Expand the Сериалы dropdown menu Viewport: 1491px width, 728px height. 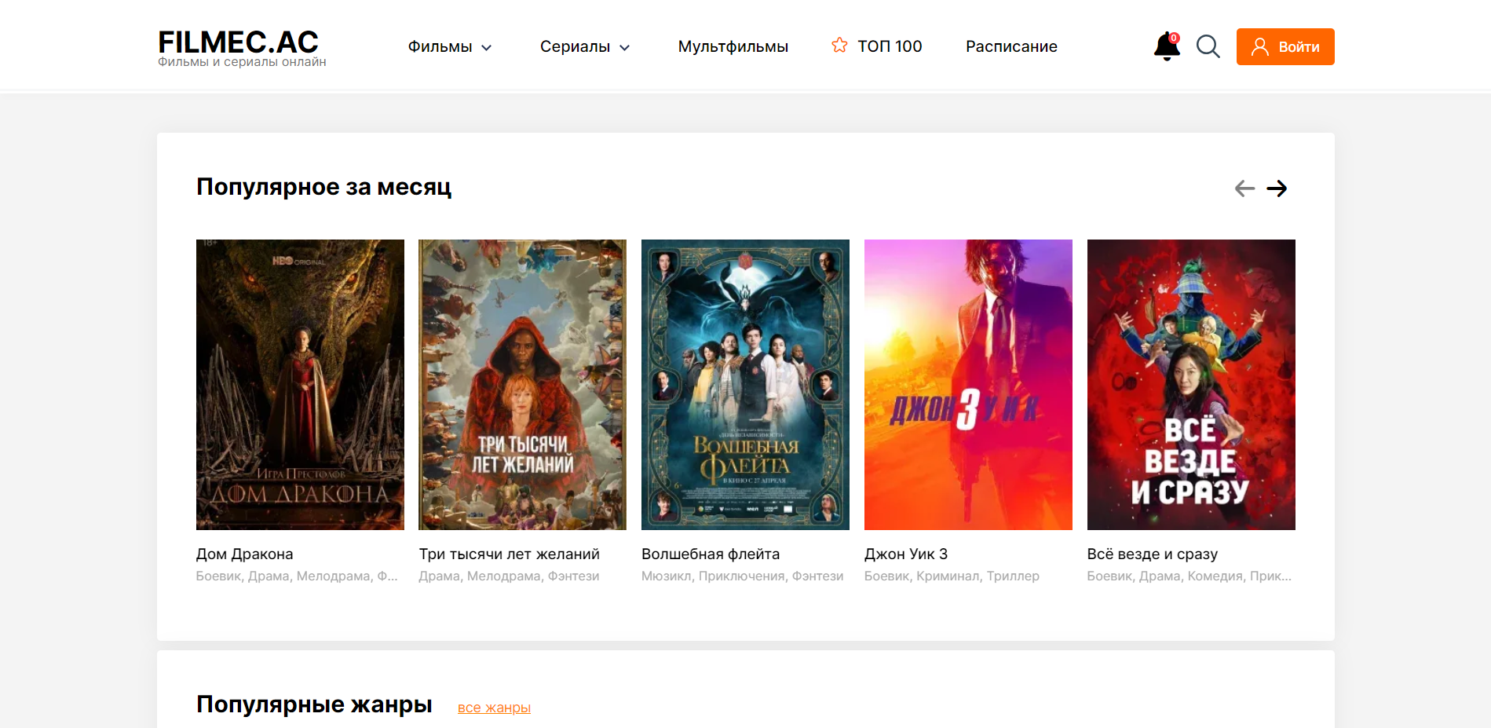tap(585, 46)
